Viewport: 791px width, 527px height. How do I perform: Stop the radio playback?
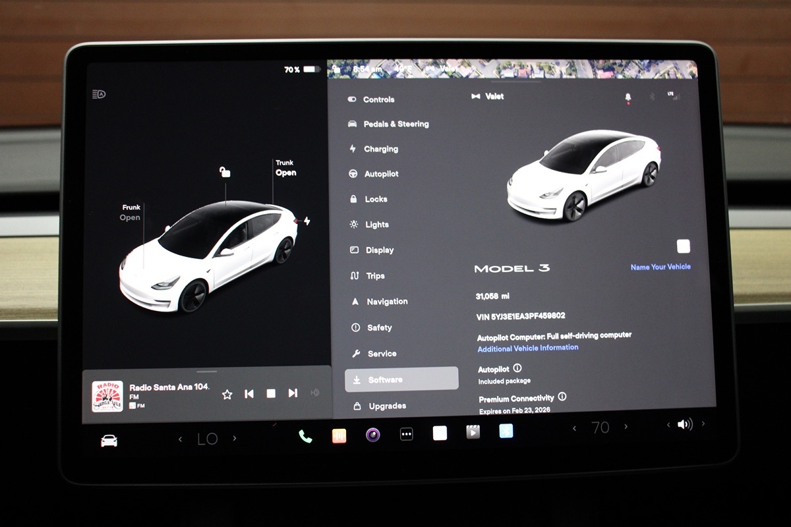271,393
